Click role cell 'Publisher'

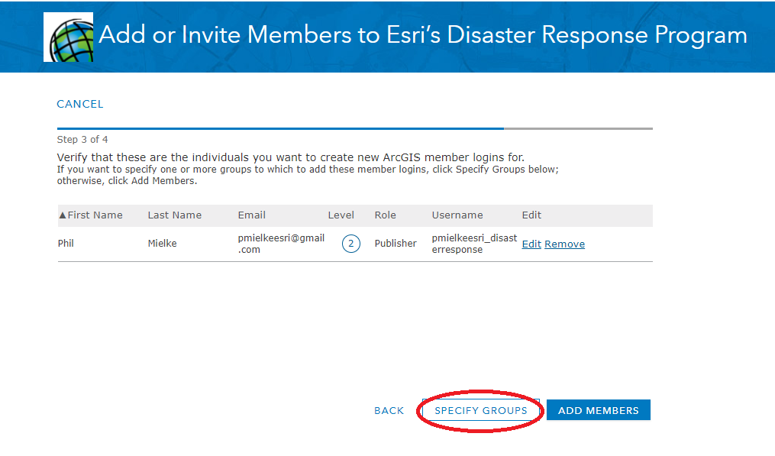point(396,244)
